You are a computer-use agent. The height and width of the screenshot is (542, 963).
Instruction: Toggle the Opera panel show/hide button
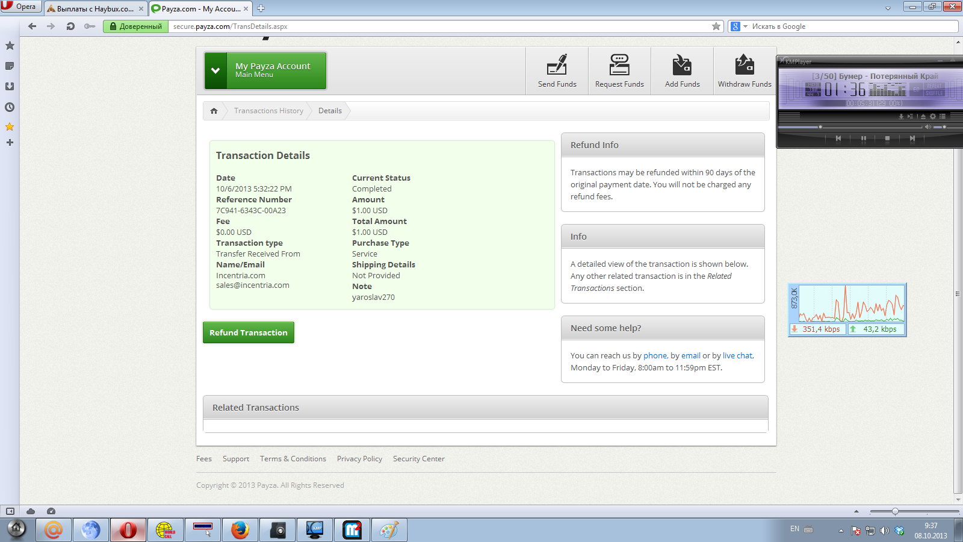(10, 511)
